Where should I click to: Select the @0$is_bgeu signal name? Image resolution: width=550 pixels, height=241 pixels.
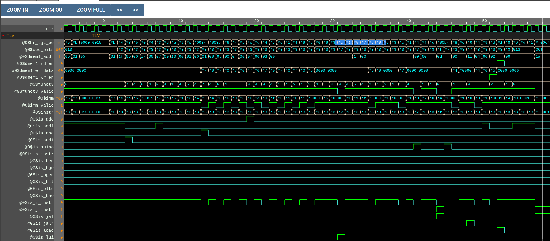pyautogui.click(x=40, y=175)
